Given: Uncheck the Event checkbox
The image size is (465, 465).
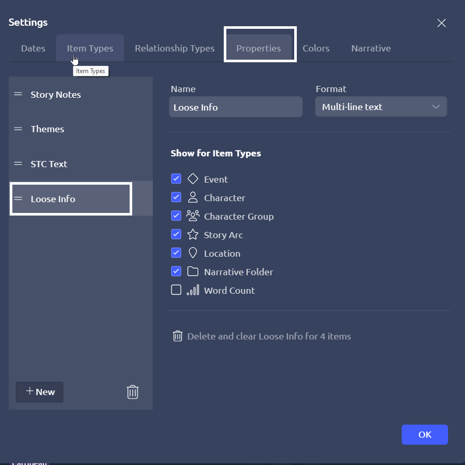Looking at the screenshot, I should coord(176,179).
